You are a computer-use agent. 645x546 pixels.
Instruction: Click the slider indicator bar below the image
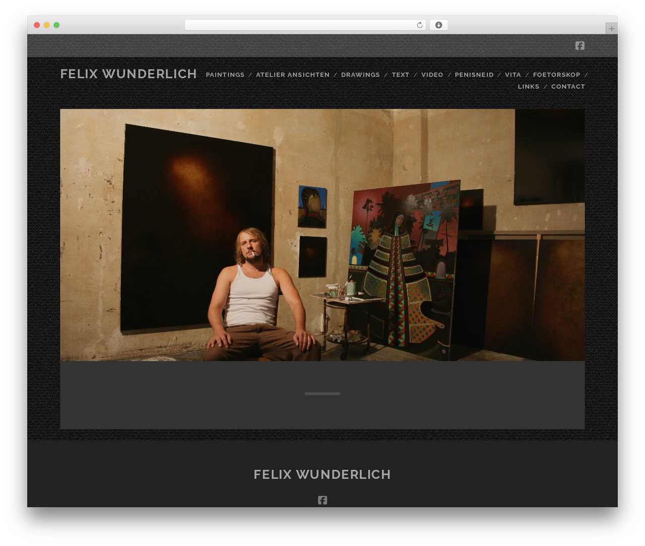(322, 393)
